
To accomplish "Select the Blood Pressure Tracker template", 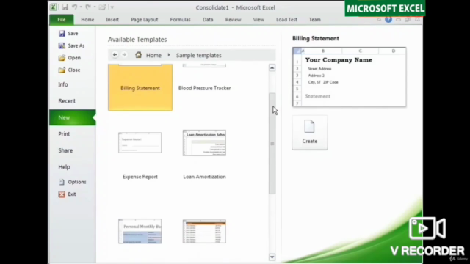I will pyautogui.click(x=204, y=87).
